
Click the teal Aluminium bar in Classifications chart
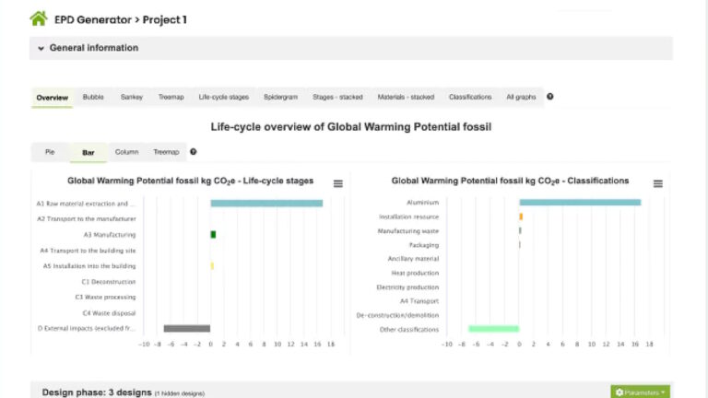(579, 203)
